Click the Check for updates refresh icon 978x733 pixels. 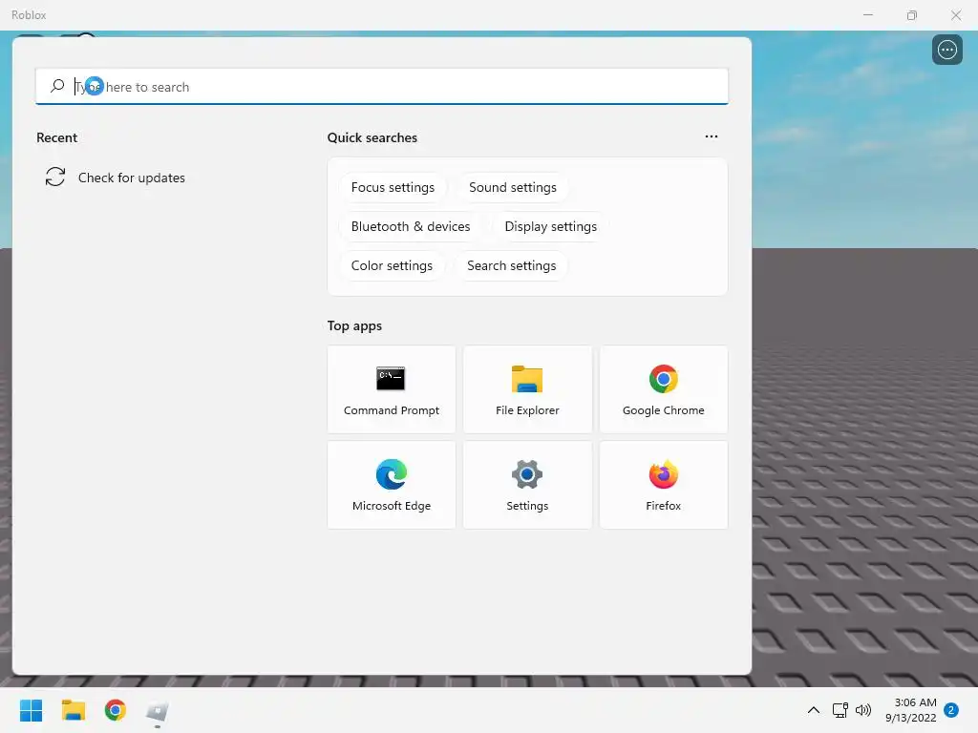coord(55,177)
